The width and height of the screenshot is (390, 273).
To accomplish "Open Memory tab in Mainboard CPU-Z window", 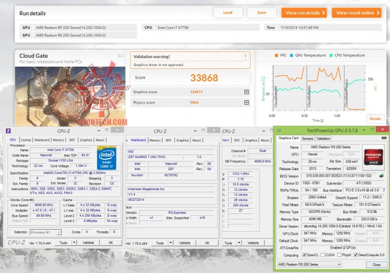I will coord(155,140).
